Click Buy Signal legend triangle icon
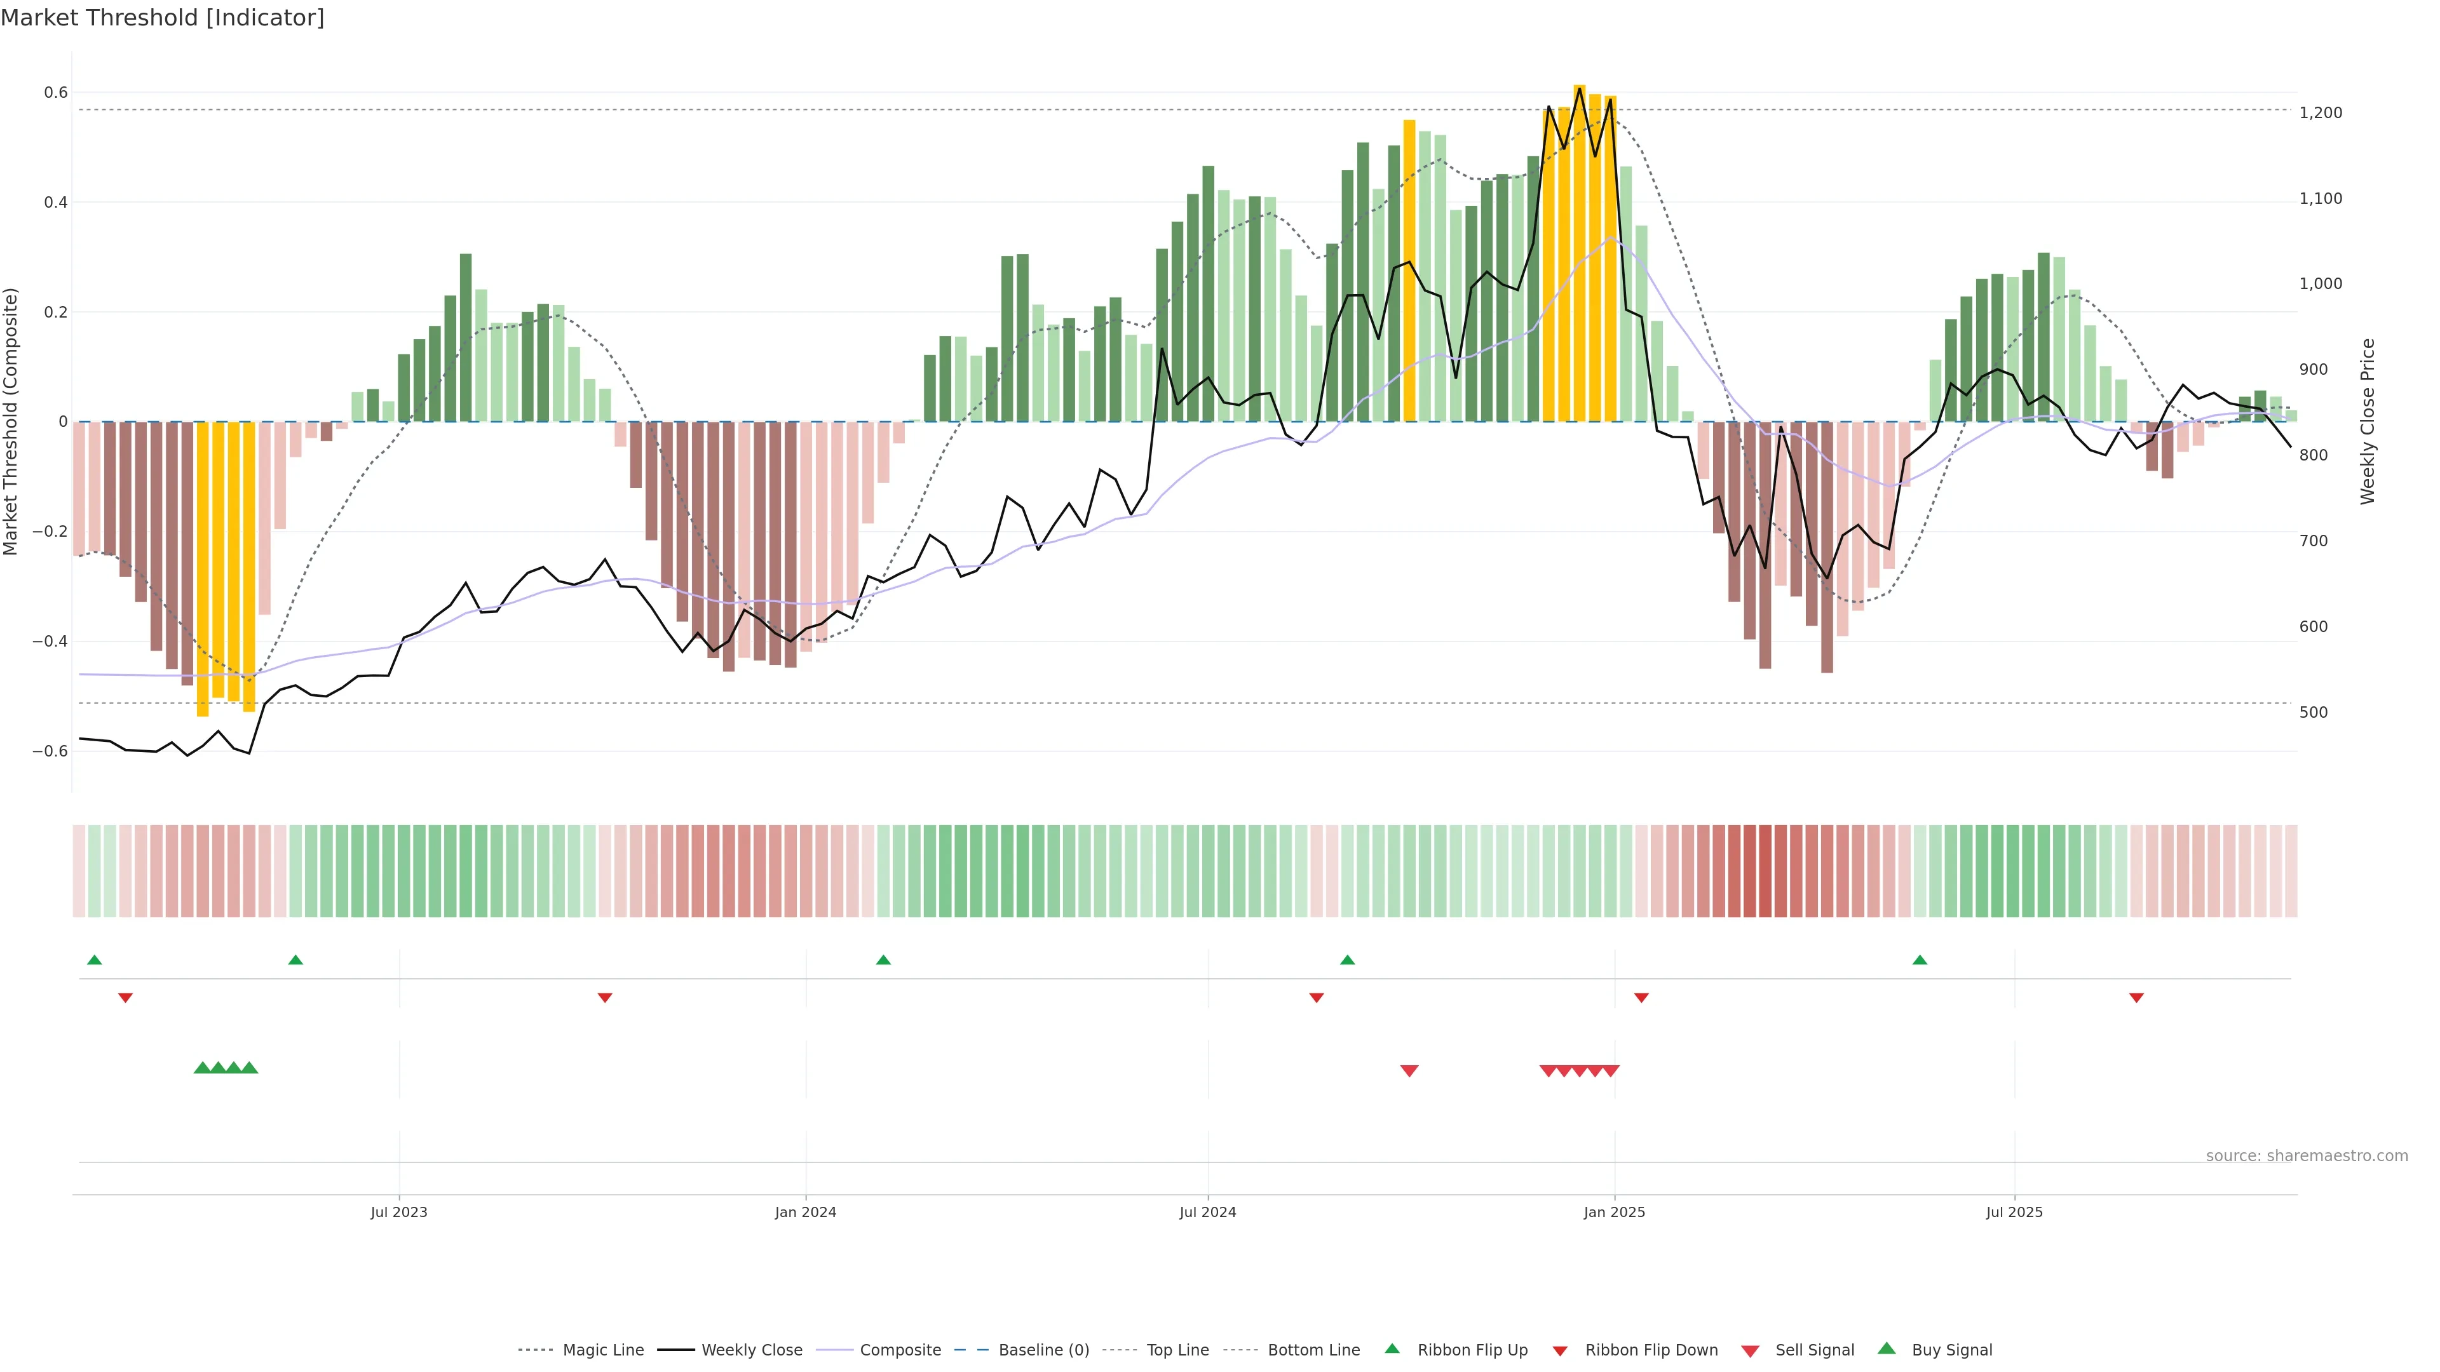 pos(1887,1349)
